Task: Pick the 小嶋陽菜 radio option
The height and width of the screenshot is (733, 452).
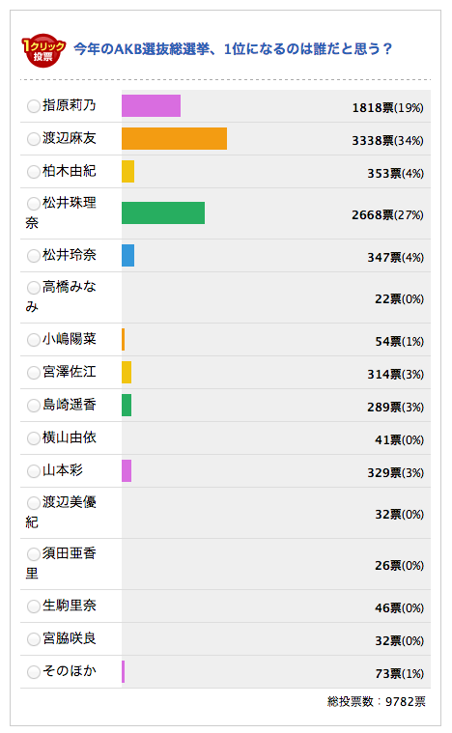Action: 33,340
